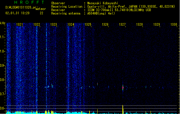Click the red echo spot between 1325 and 1326

click(97, 84)
